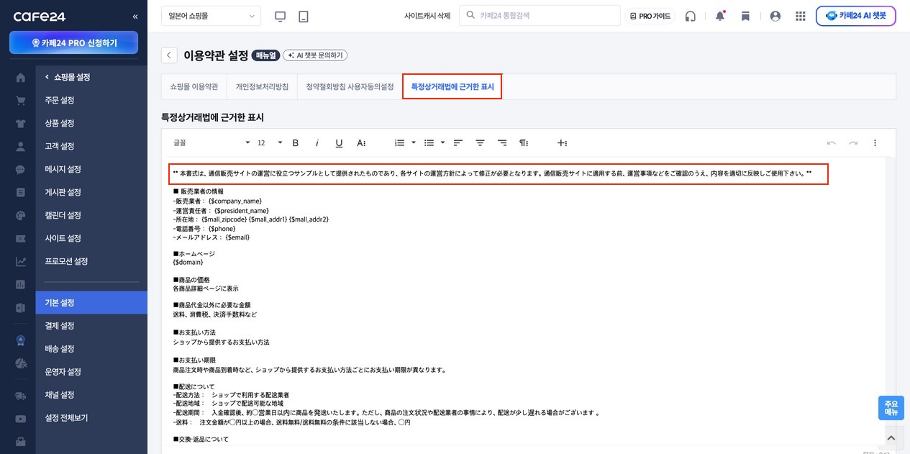Click the AI 챗봇 문의하기 button
Screen dimensions: 910x454
point(315,55)
